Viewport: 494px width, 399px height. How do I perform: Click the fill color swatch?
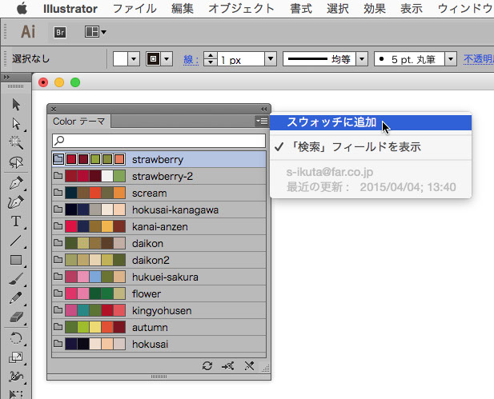tap(120, 59)
